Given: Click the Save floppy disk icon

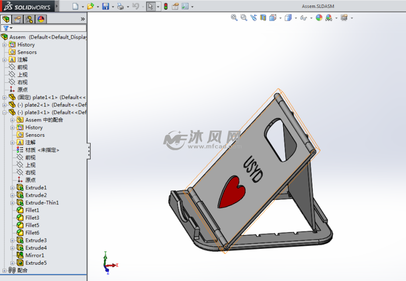Looking at the screenshot, I should pyautogui.click(x=105, y=6).
